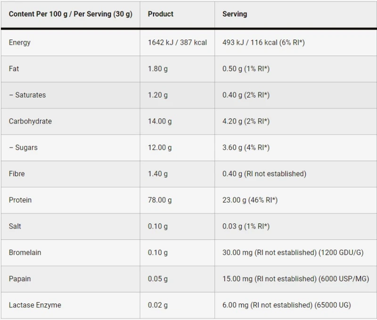The image size is (377, 320).
Task: Click the '14.00 g' carbohydrate value
Action: click(160, 121)
